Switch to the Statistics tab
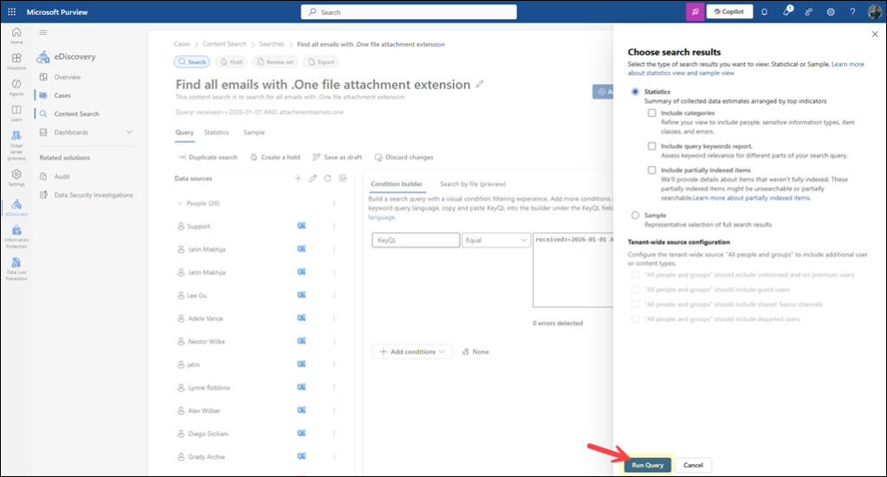Viewport: 887px width, 477px height. tap(217, 132)
